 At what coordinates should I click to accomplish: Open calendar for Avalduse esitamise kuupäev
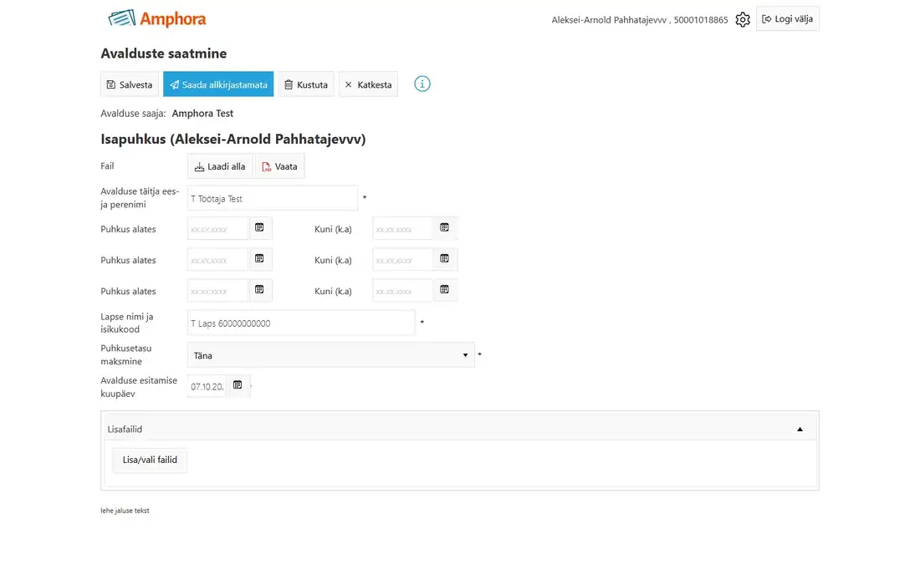[238, 385]
